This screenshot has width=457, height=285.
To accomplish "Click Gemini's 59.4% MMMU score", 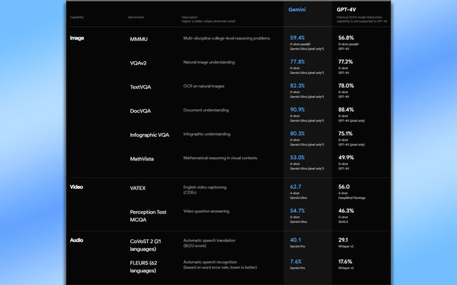I will pos(297,38).
